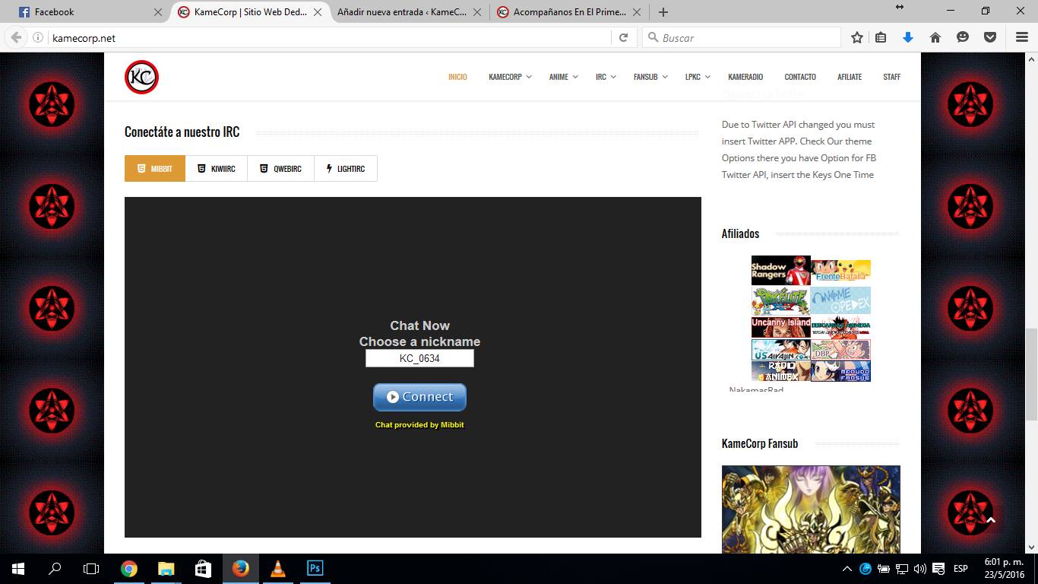The image size is (1038, 584).
Task: Switch to Firefox on the taskbar
Action: pyautogui.click(x=240, y=568)
